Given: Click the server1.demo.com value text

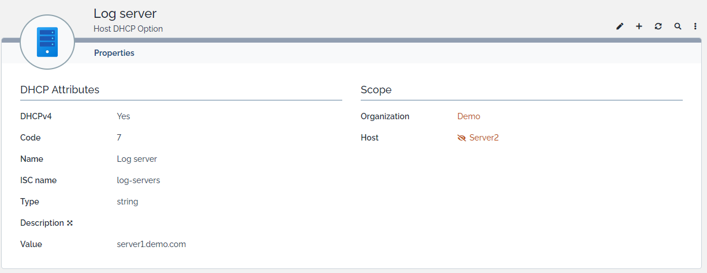Looking at the screenshot, I should [x=151, y=244].
